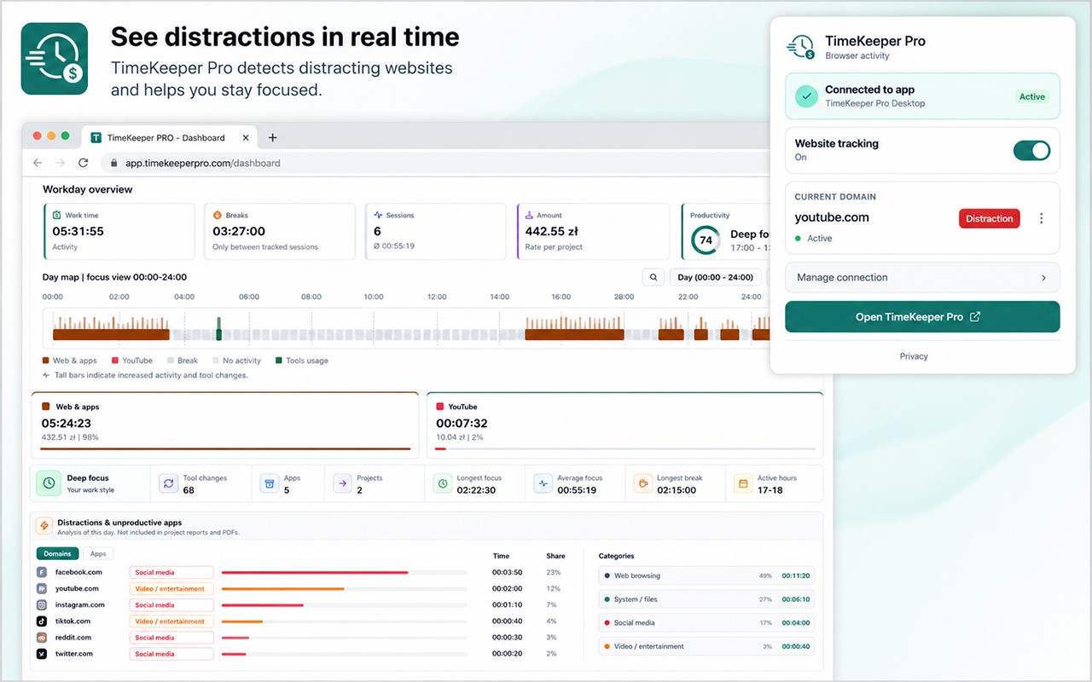Click the Tool changes refresh icon
1092x682 pixels.
point(168,483)
